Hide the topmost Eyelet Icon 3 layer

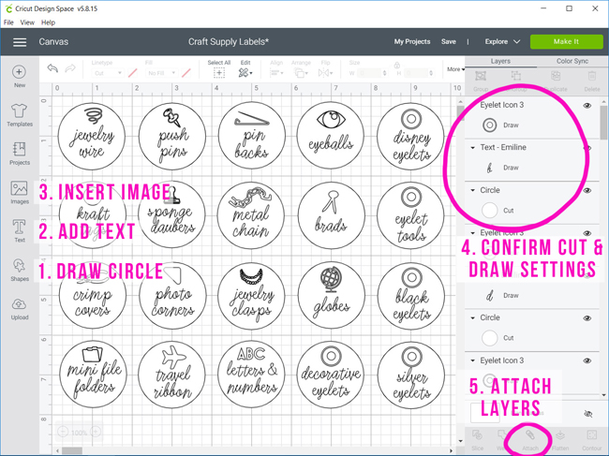pos(587,106)
